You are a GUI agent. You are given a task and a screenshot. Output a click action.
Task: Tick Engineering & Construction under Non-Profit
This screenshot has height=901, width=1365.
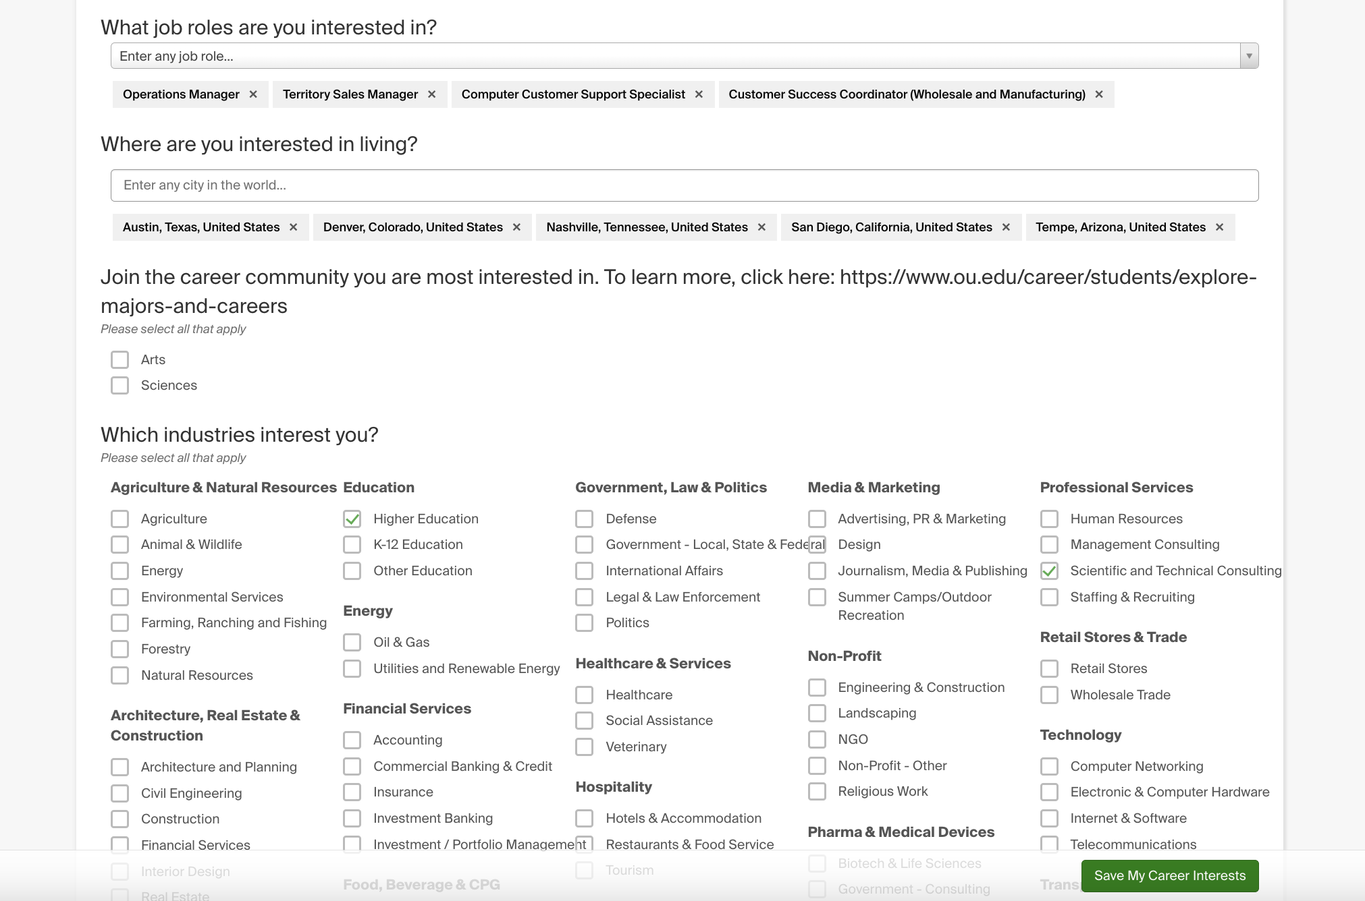tap(817, 687)
